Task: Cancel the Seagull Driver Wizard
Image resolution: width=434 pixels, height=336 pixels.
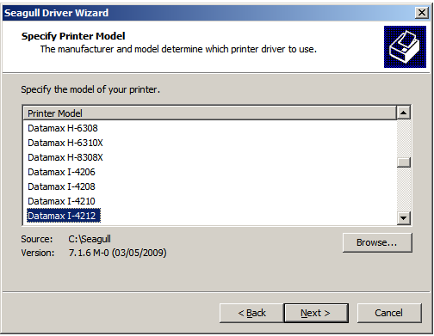Action: (389, 313)
